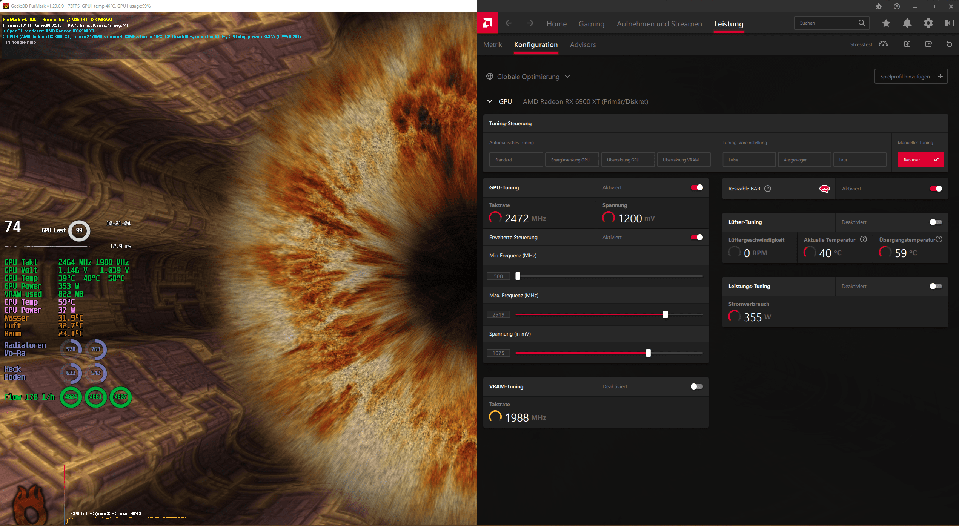Click FurMark 'F1: toggle help' text
Screen dimensions: 959x526
(x=20, y=42)
